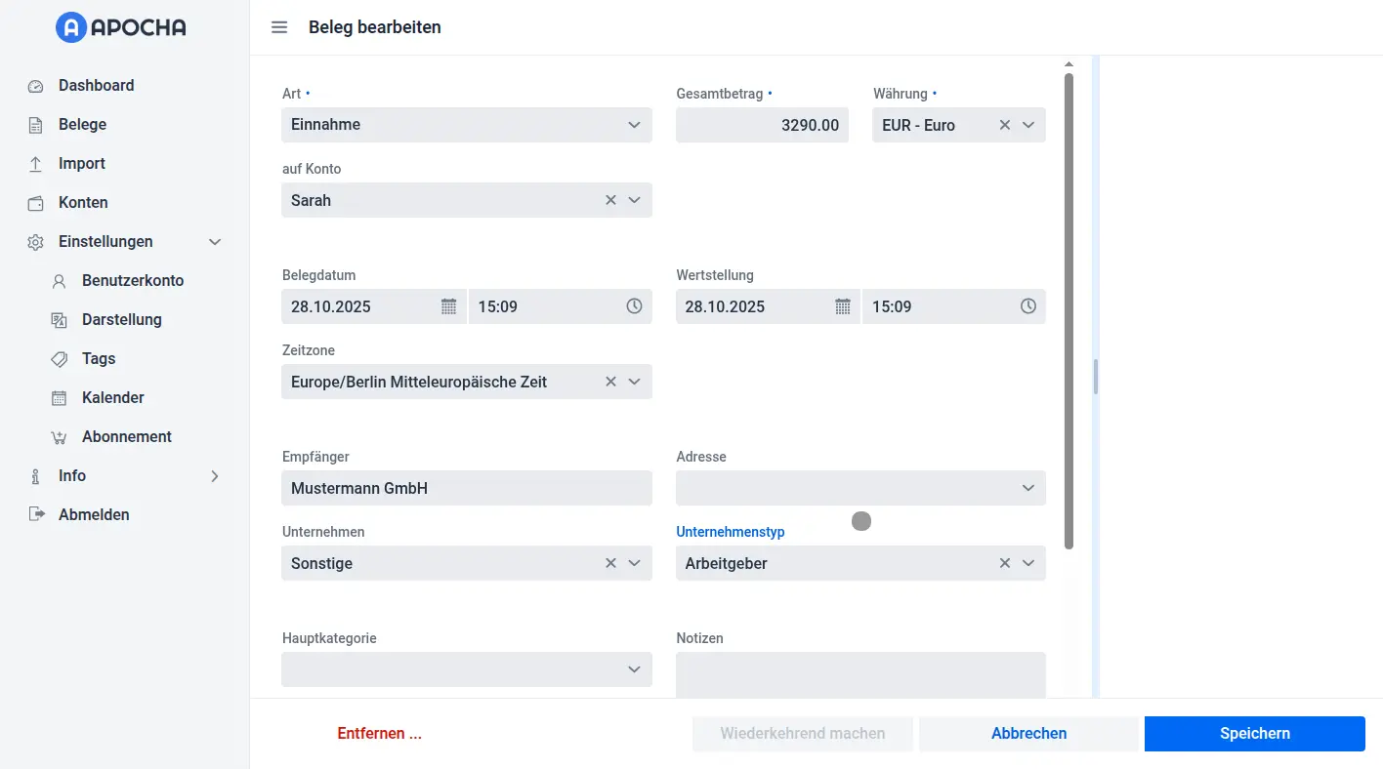Open Wertstellung clock time picker
The height and width of the screenshot is (769, 1383).
tap(1027, 306)
